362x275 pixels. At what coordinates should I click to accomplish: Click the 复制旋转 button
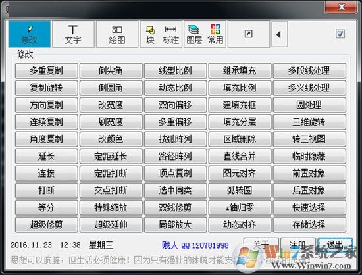click(47, 87)
